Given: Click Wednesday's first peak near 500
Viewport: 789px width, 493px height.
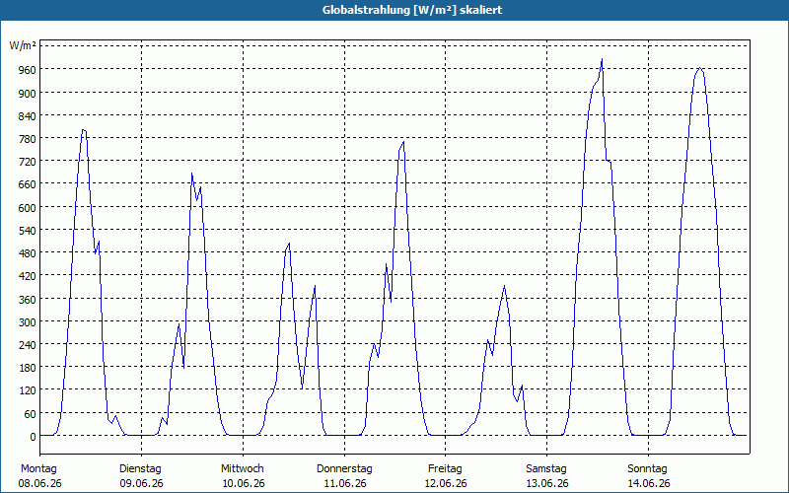Looking at the screenshot, I should point(289,244).
